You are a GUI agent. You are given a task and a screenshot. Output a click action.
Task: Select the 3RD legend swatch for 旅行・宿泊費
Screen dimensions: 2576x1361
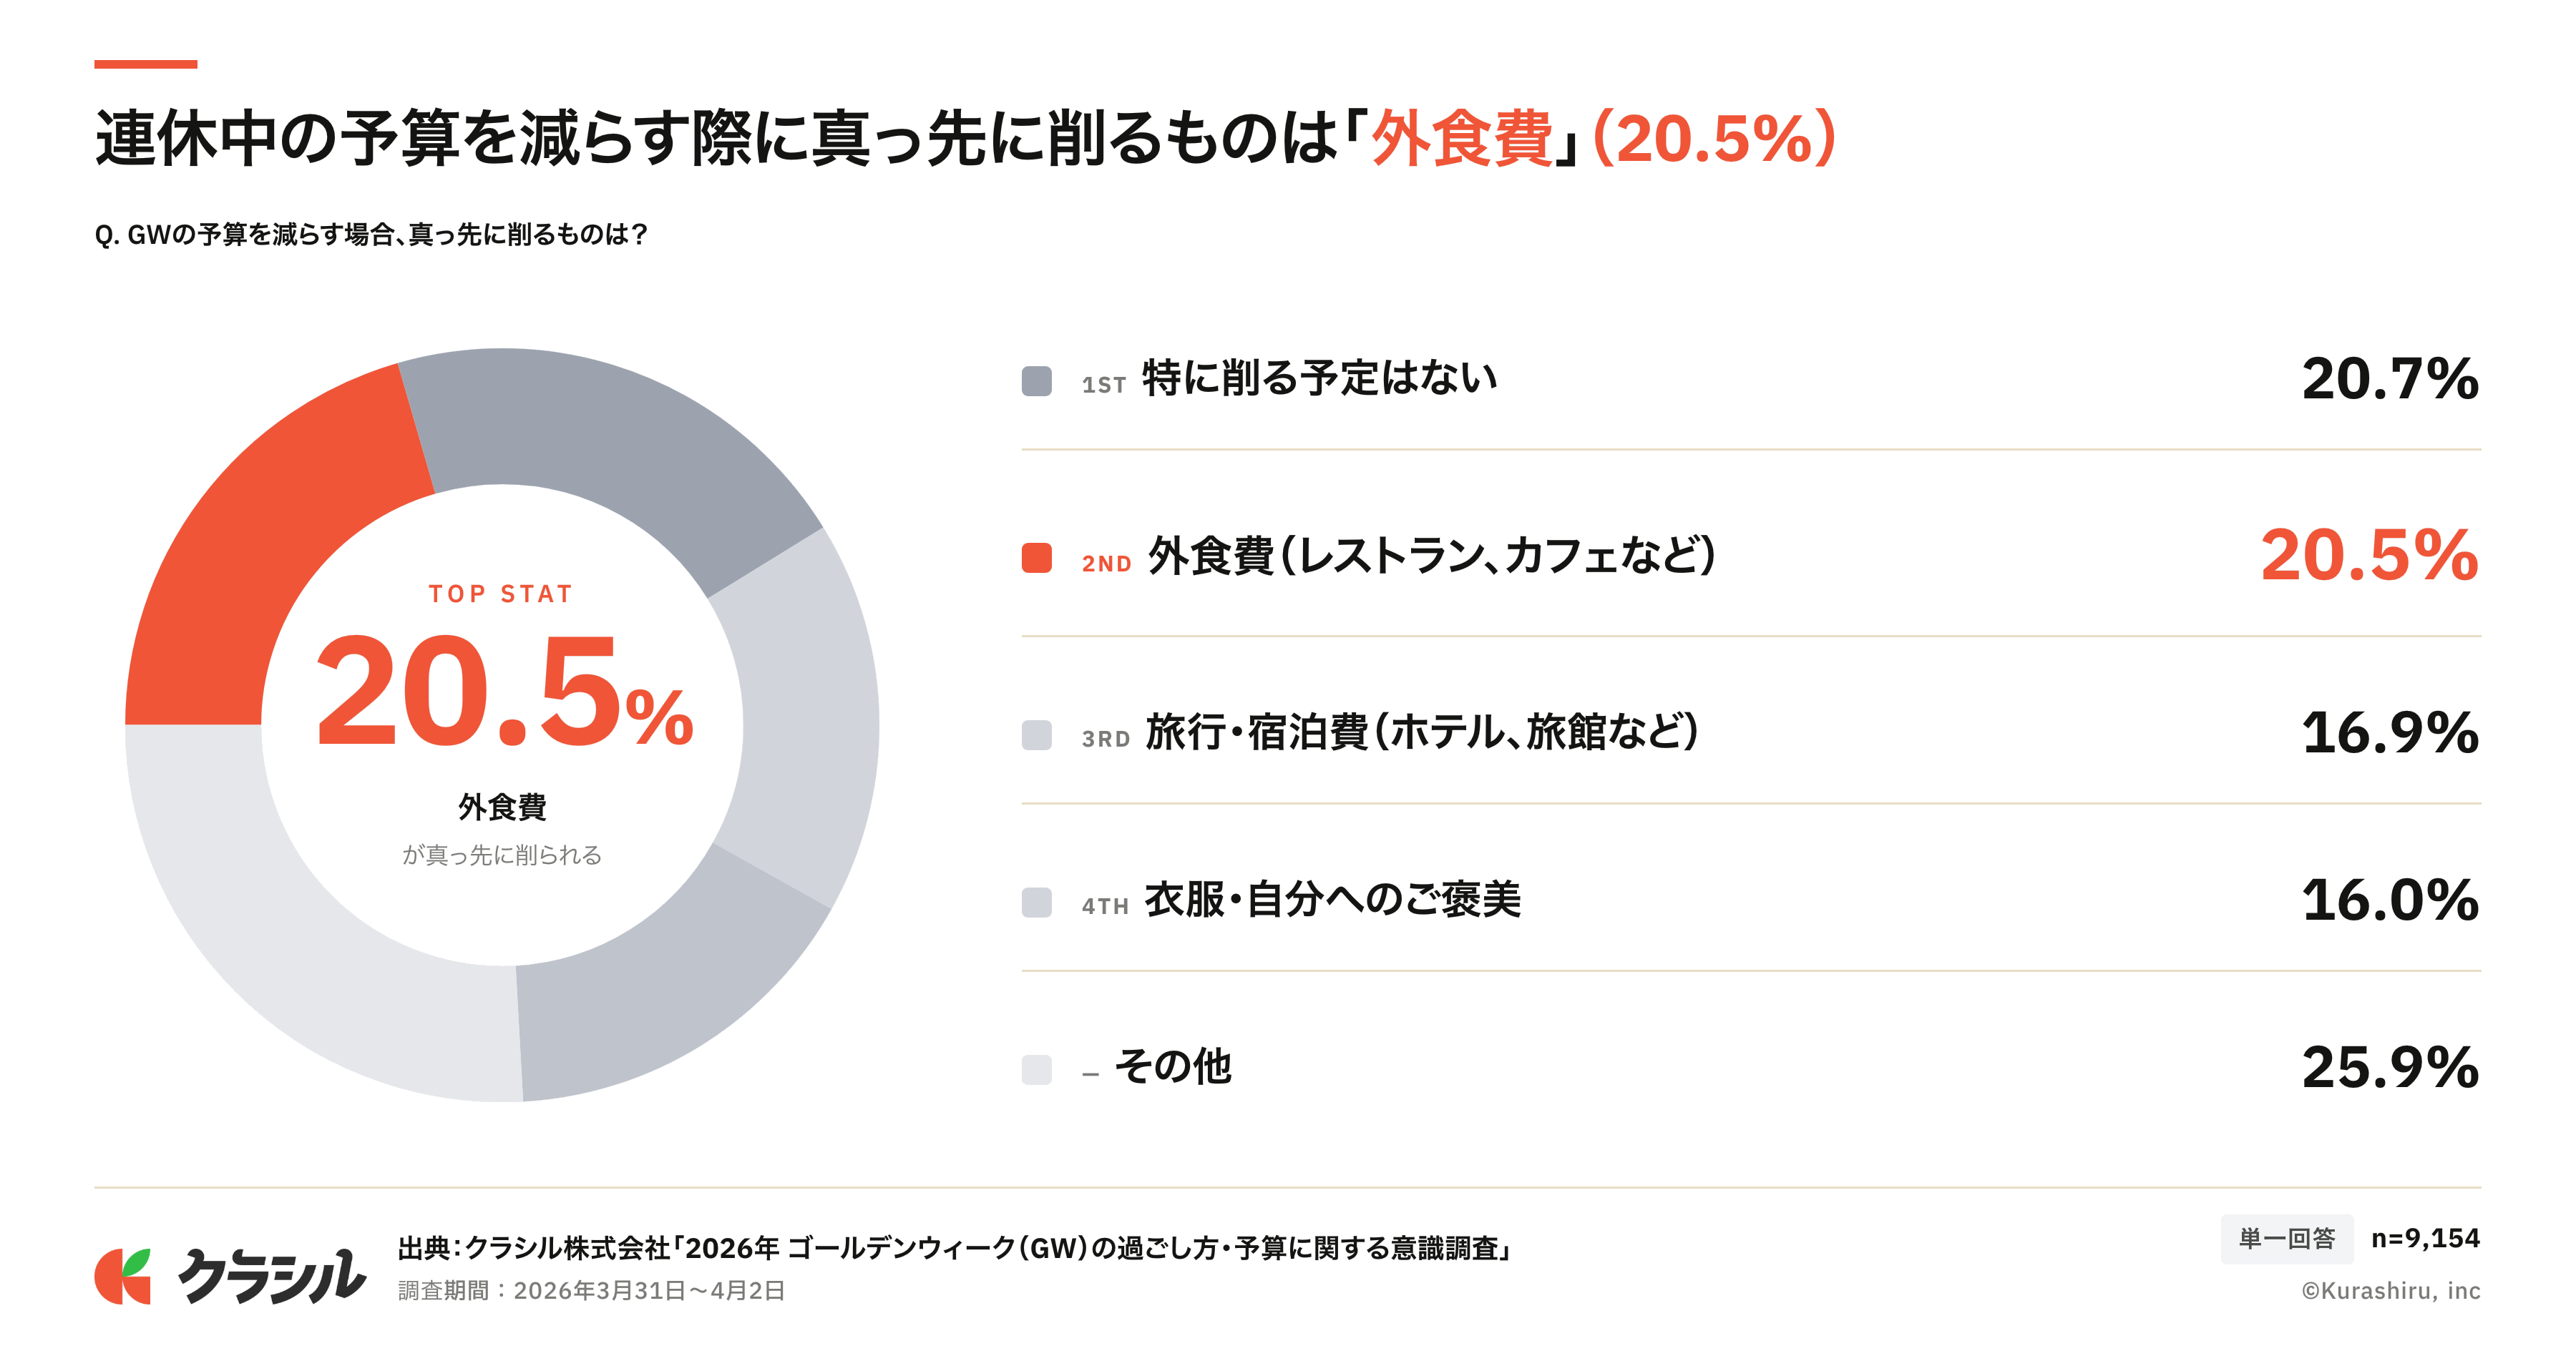[1036, 735]
